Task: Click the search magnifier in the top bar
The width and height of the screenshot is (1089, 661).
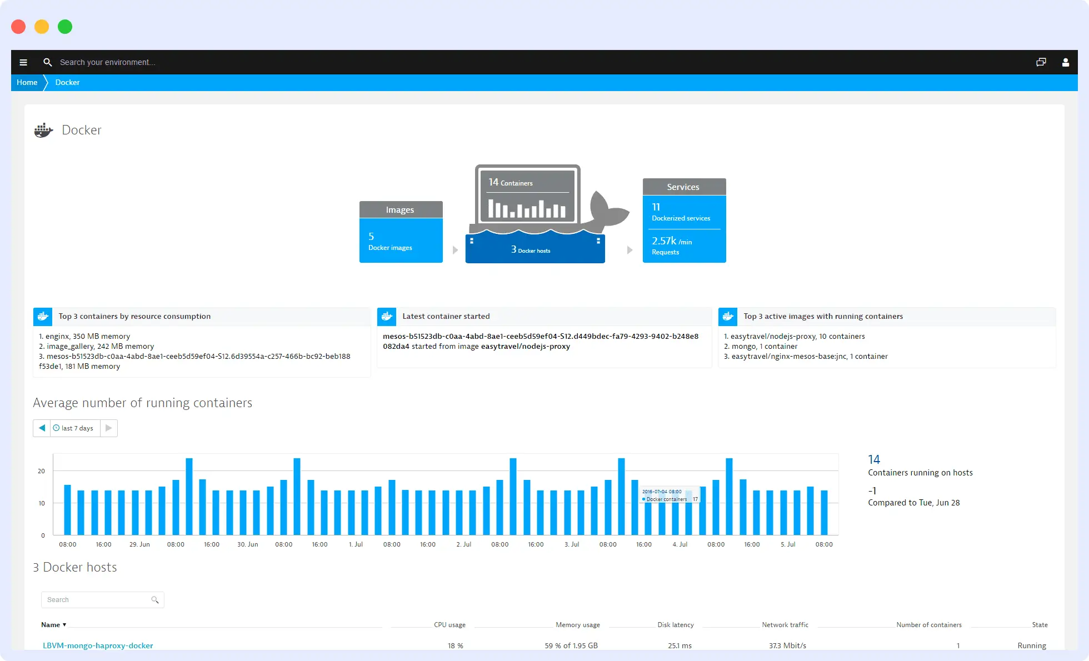Action: coord(47,62)
